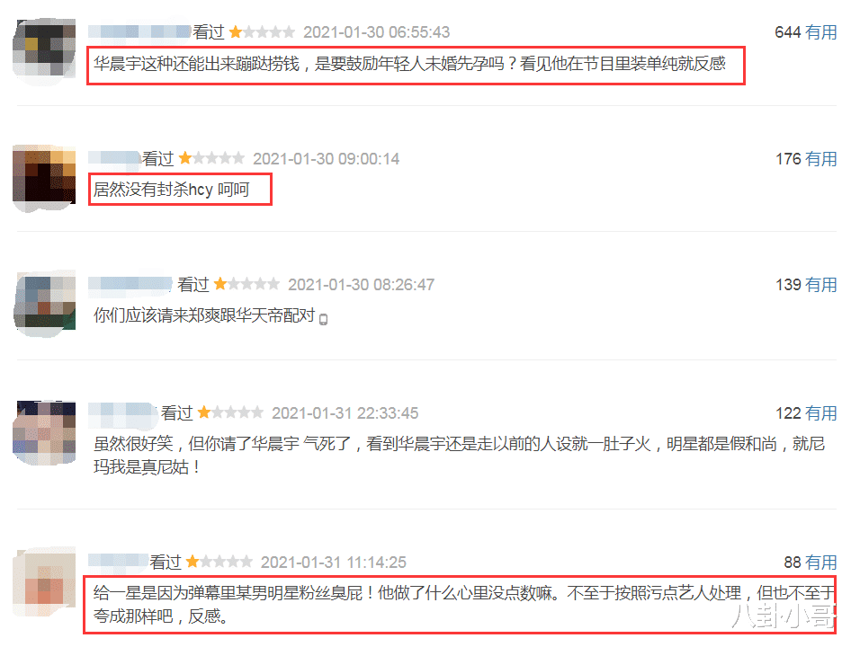The image size is (851, 647).
Task: Open the blurred username of the first reviewer
Action: [139, 31]
